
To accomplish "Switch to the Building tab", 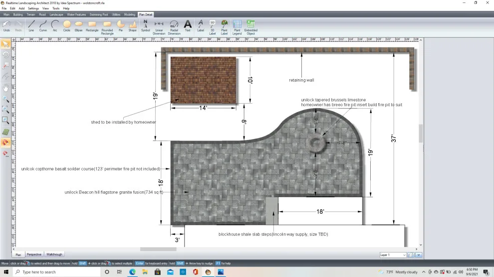I will pyautogui.click(x=18, y=14).
